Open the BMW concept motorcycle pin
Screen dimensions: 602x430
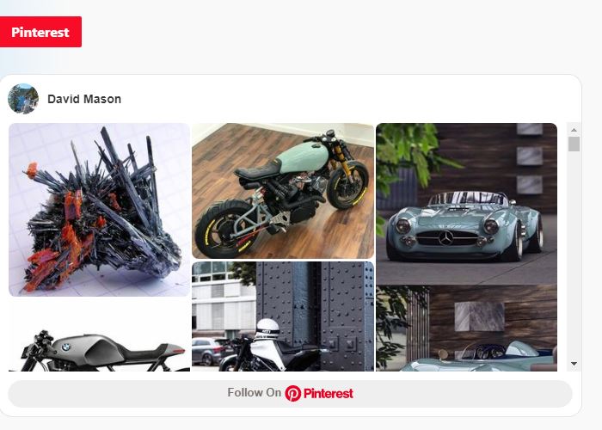[x=99, y=336]
